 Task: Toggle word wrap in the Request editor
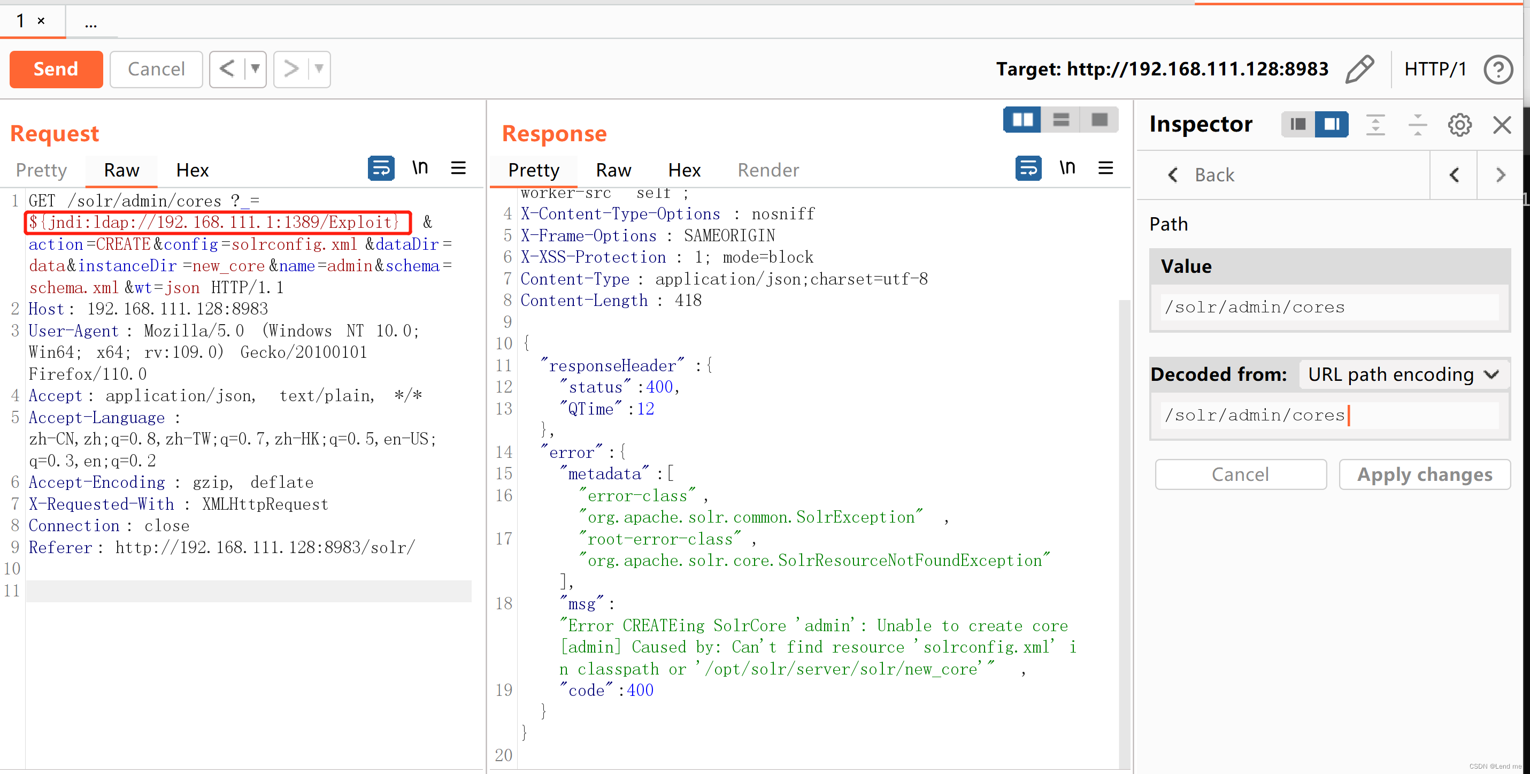click(381, 168)
